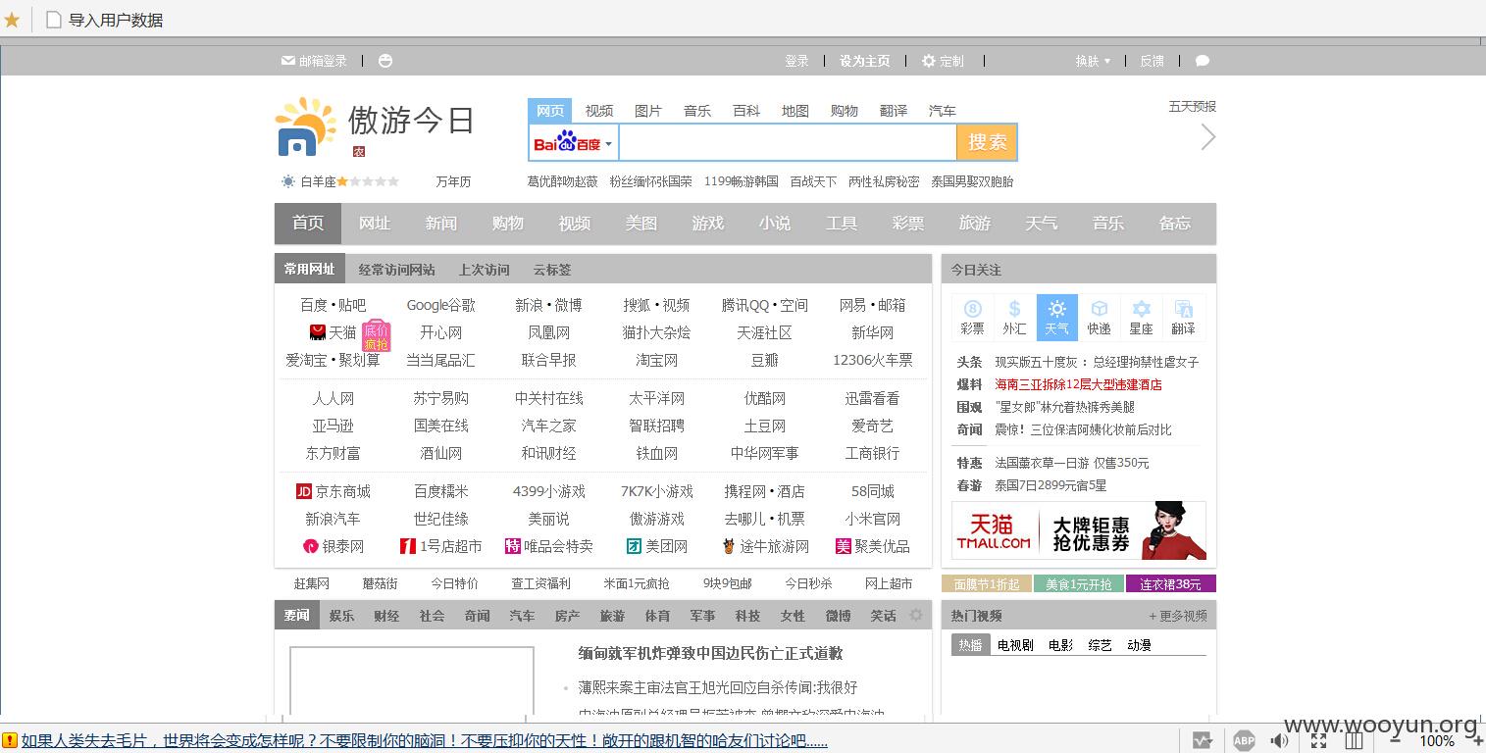Screen dimensions: 1486x753
Task: Expand the 换肤 skin dropdown
Action: coord(1093,61)
